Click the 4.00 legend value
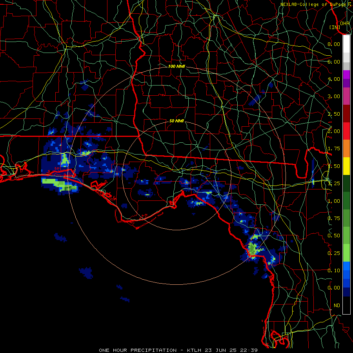The height and width of the screenshot is (353, 353). (x=334, y=79)
